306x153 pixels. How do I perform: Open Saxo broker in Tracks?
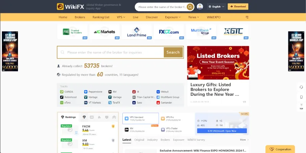137,103
